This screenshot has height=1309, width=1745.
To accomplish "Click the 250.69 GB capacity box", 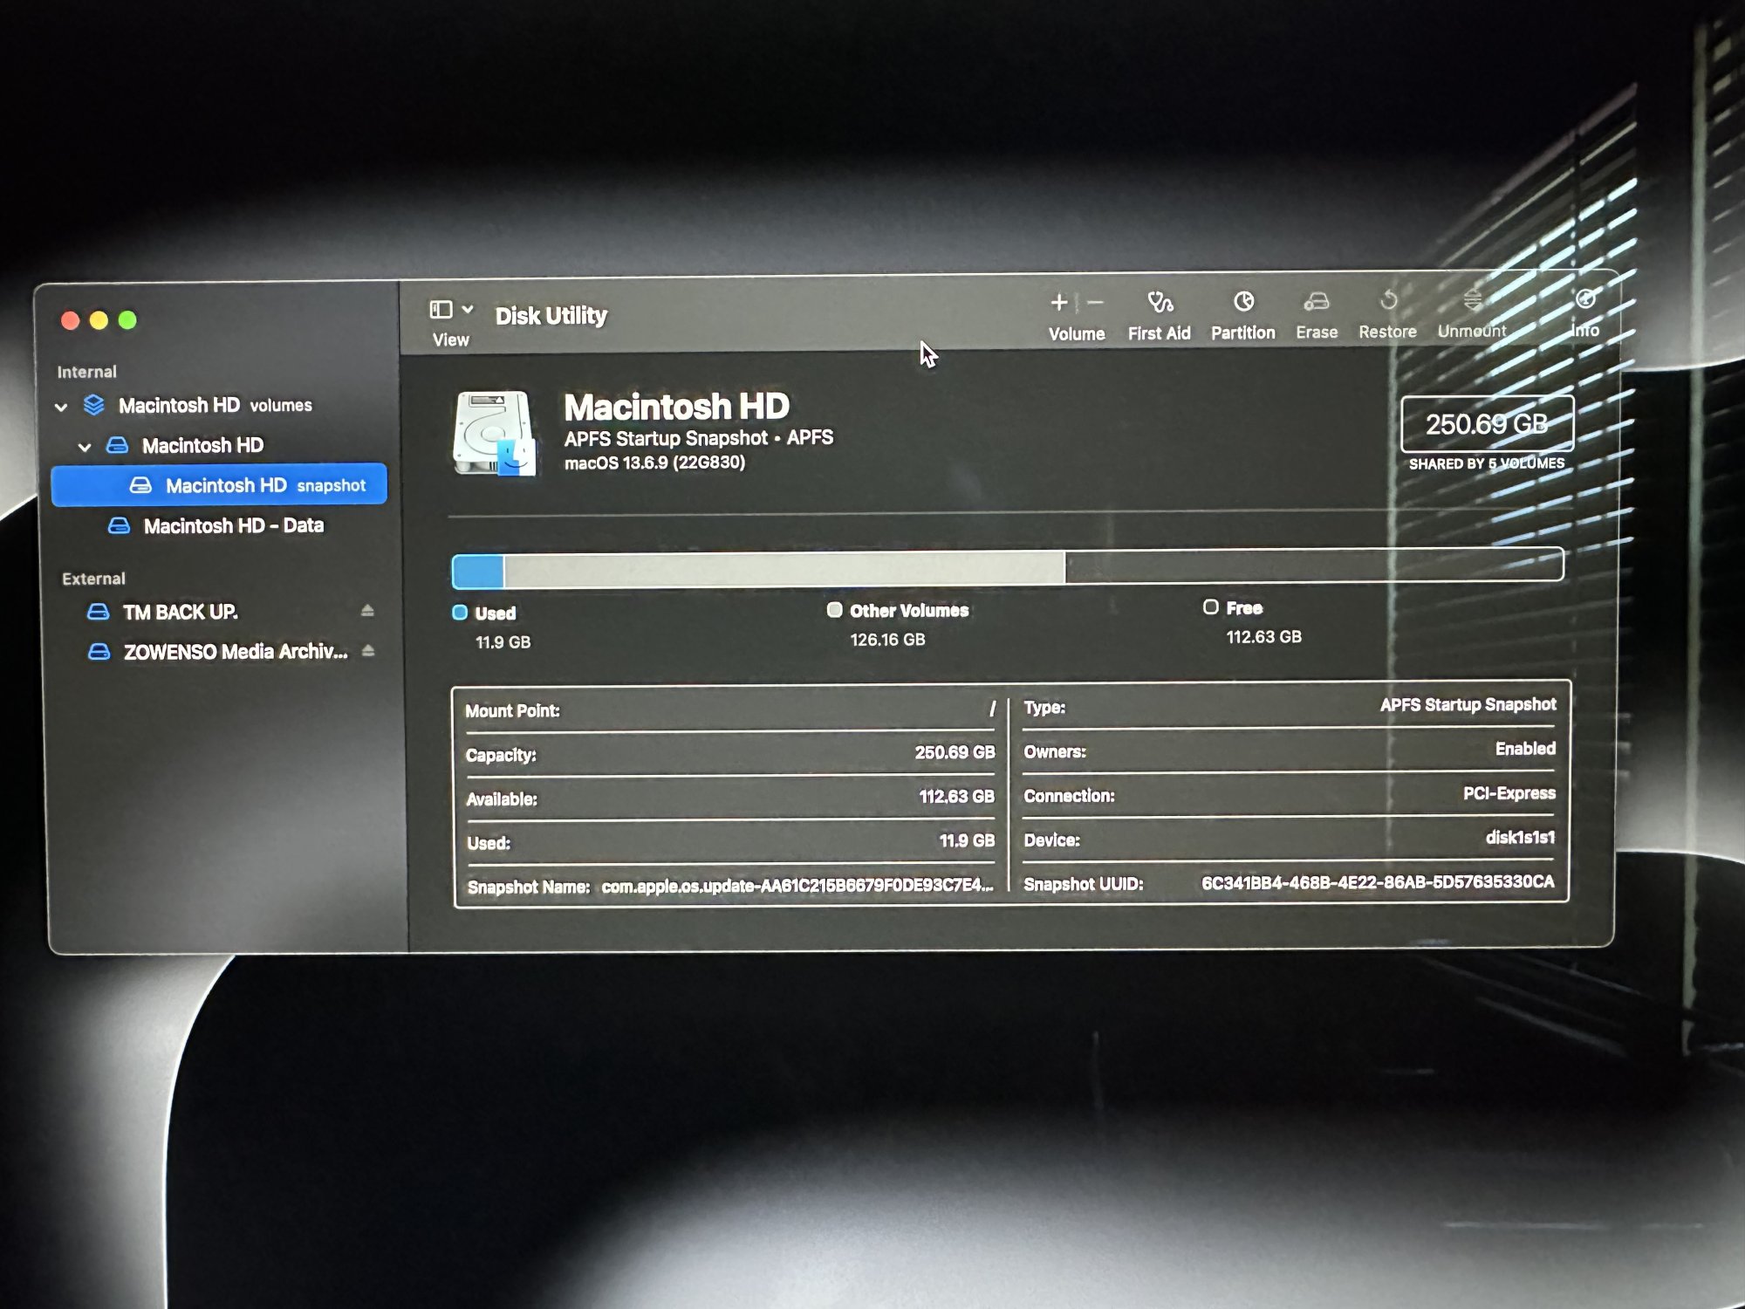I will tap(1486, 424).
